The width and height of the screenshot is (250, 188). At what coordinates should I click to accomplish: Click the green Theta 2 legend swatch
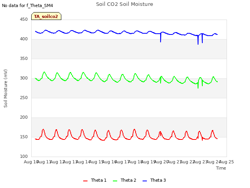click(115, 181)
